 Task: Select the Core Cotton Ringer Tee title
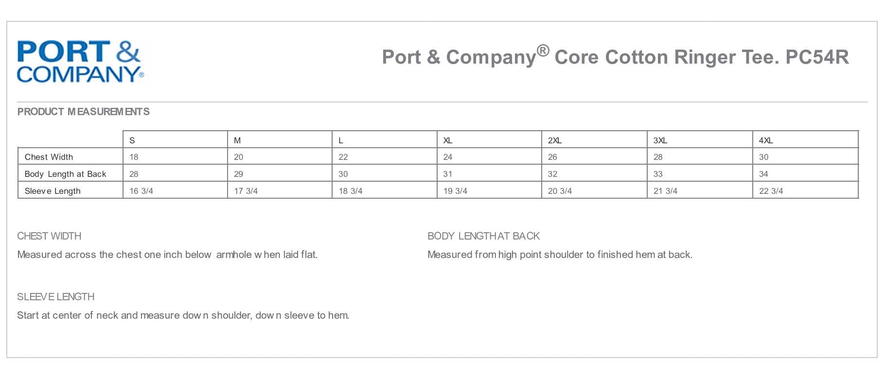[x=615, y=56]
